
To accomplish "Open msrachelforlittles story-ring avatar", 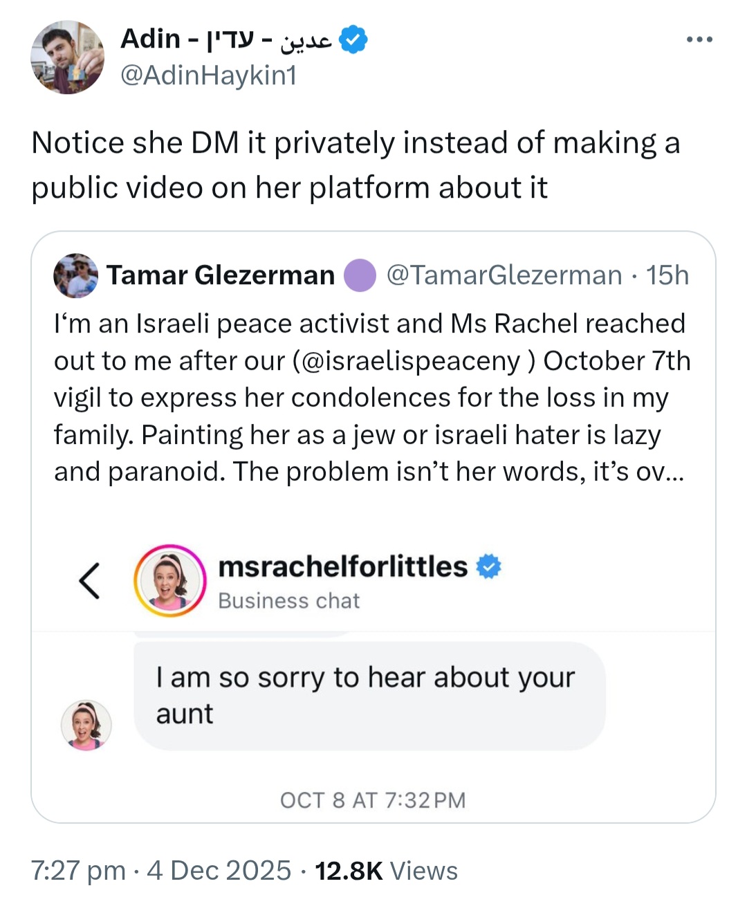I will (x=169, y=581).
